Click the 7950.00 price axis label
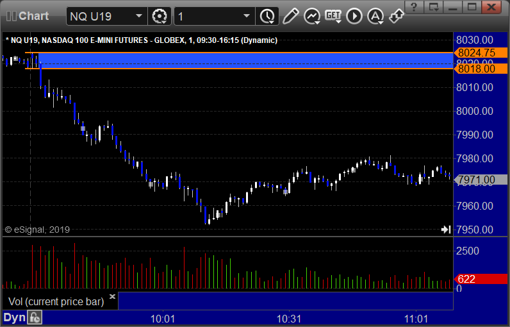This screenshot has height=327, width=510. coord(475,230)
